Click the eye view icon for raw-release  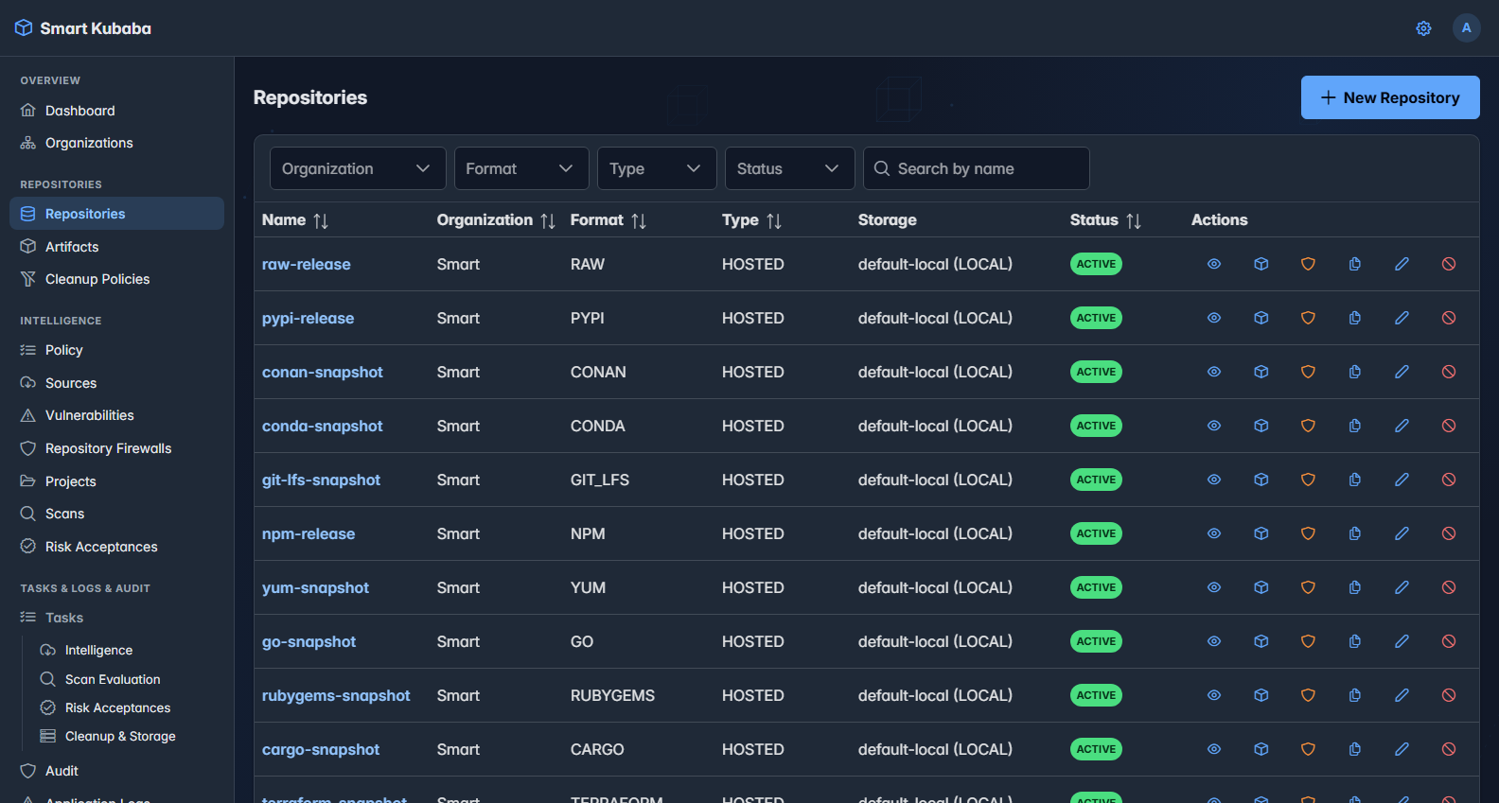1214,264
